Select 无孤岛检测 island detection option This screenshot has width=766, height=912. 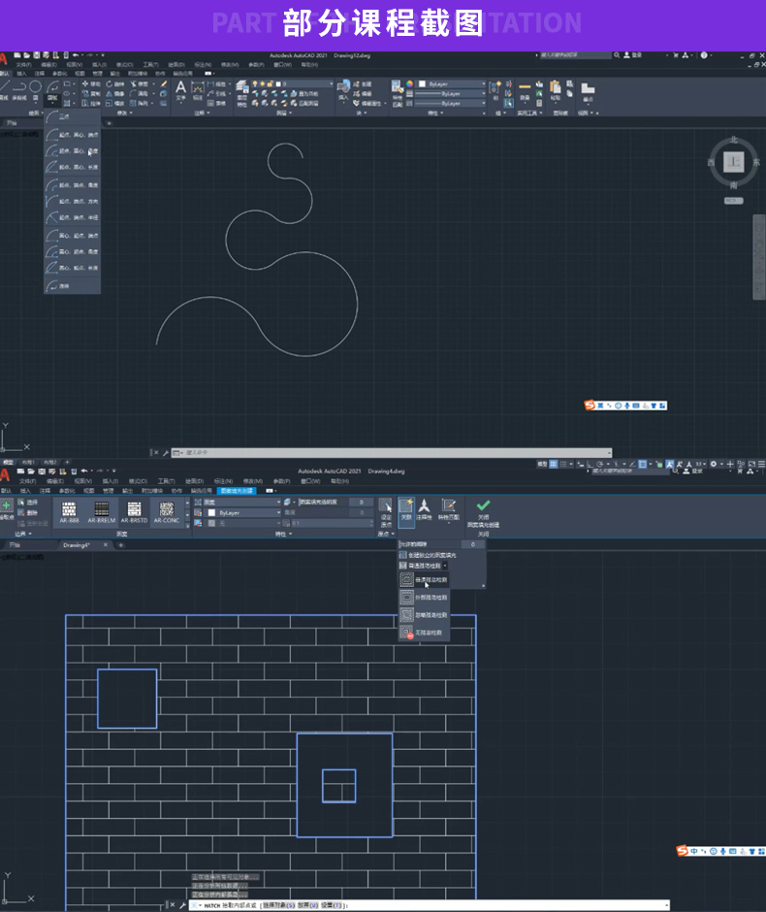(424, 633)
